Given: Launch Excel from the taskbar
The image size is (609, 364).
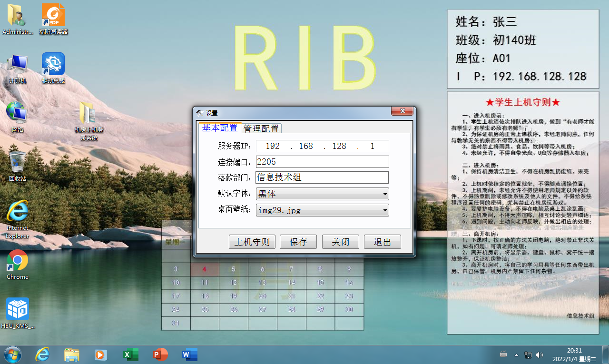Looking at the screenshot, I should click(130, 354).
